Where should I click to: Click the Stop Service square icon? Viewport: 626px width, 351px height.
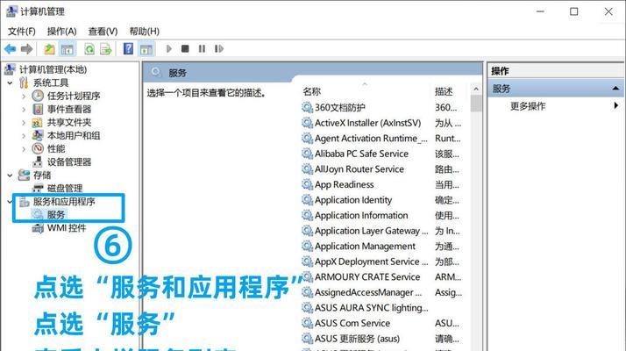point(185,49)
